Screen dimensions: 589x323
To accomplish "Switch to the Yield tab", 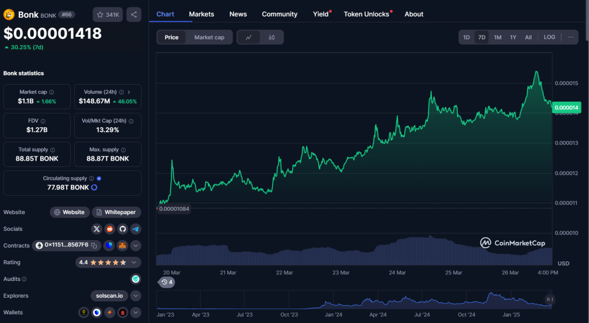I will [x=321, y=14].
